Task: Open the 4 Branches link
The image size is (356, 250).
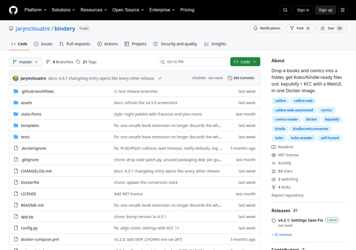Action: [x=60, y=62]
